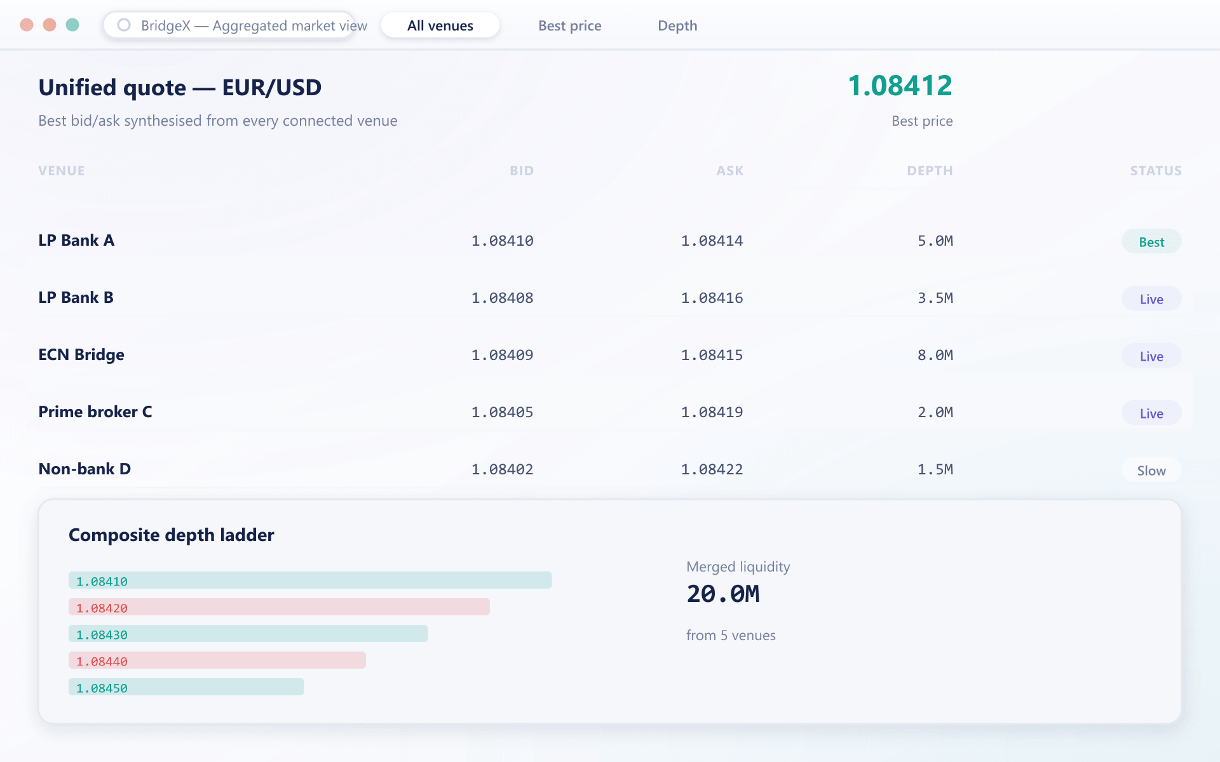Click the Best status badge for LP Bank A
The width and height of the screenshot is (1220, 762).
(x=1151, y=241)
